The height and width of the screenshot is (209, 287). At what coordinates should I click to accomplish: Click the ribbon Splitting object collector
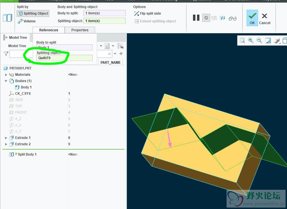[x=105, y=21]
